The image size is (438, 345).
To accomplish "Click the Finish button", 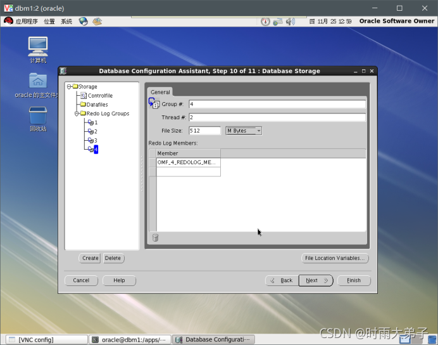I will 354,280.
